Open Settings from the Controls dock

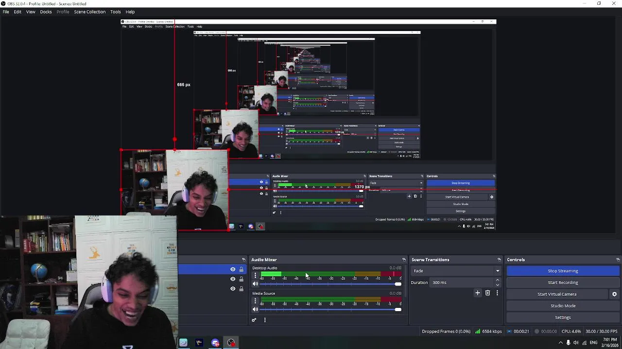tap(563, 317)
